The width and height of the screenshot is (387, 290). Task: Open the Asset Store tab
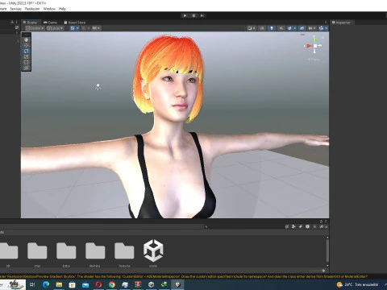point(75,23)
